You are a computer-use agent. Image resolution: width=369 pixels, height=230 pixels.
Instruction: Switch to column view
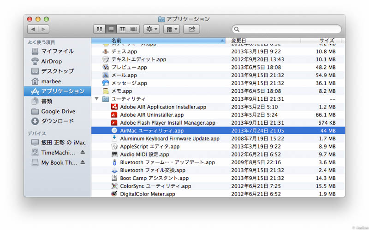click(x=122, y=29)
